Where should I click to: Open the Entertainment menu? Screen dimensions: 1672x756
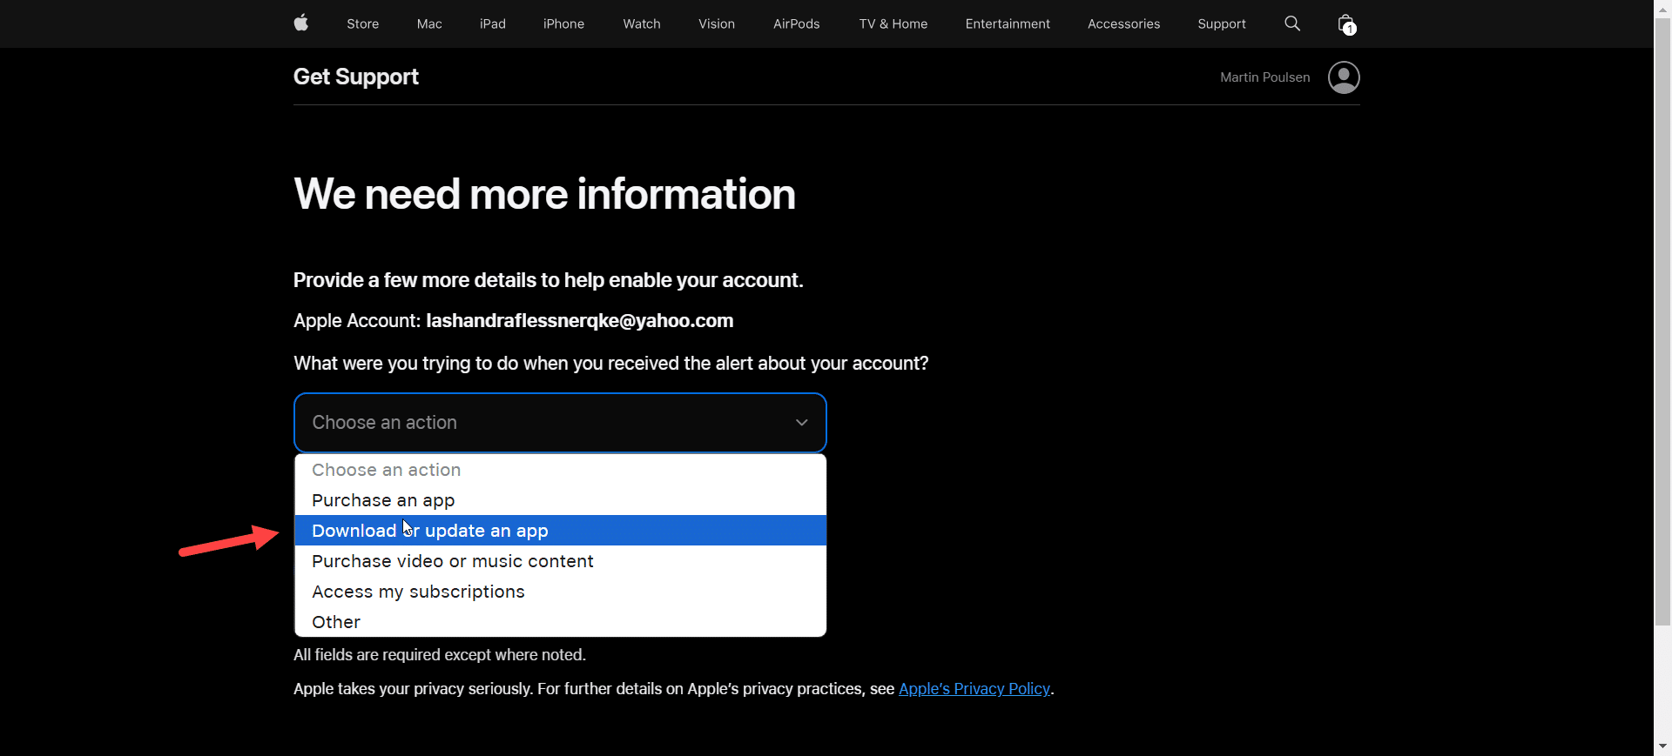coord(1008,23)
